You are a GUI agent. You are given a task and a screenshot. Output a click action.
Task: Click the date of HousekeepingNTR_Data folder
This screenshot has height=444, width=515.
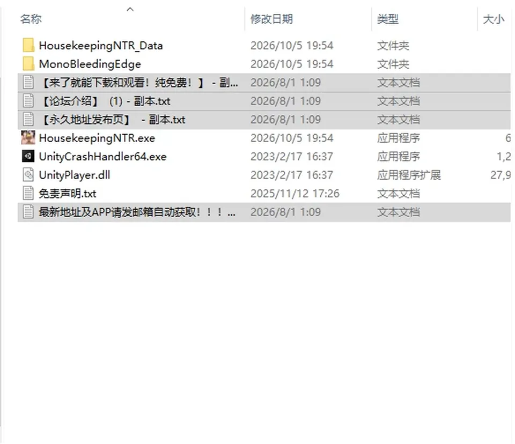pyautogui.click(x=292, y=46)
